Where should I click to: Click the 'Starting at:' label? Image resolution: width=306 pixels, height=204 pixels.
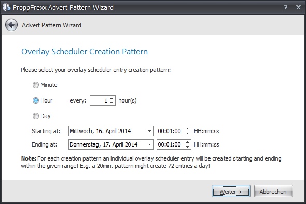click(46, 131)
